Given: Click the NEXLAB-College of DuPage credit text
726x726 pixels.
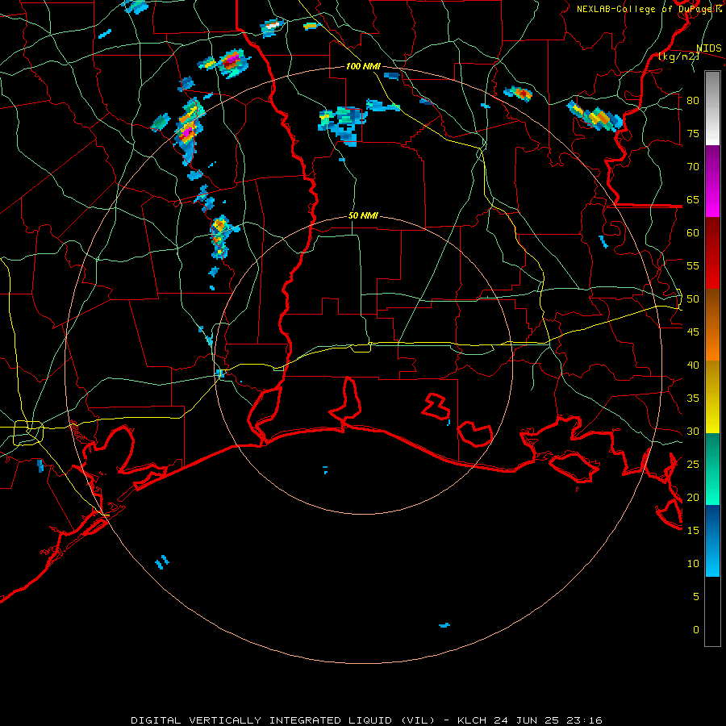Looking at the screenshot, I should tap(649, 9).
